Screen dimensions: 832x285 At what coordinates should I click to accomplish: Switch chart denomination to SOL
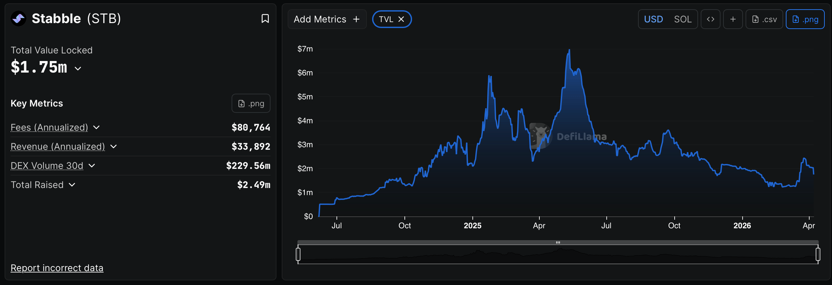coord(683,19)
